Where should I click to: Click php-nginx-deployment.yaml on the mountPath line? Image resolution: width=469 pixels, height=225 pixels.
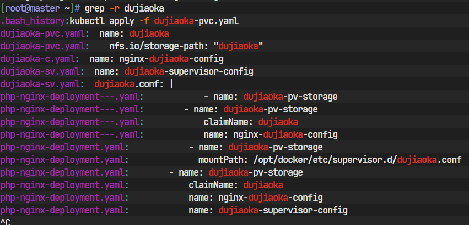click(x=63, y=160)
